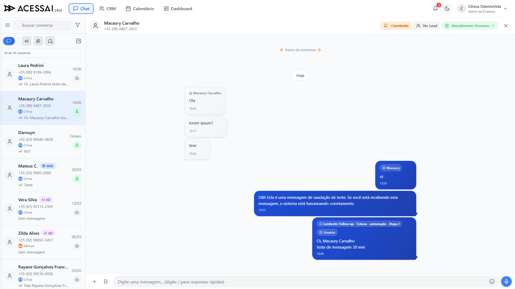Screen dimensions: 515x289
Task: Open Rayane Gonçalves conversation
Action: (x=43, y=274)
